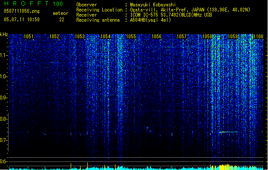268x170 pixels.
Task: Click the meteor count value 22
Action: pos(62,20)
